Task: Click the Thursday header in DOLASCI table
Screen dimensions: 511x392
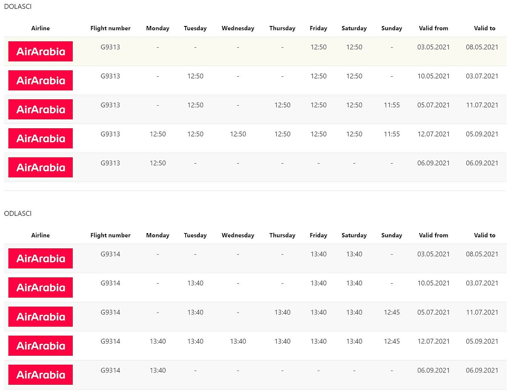Action: pyautogui.click(x=282, y=28)
